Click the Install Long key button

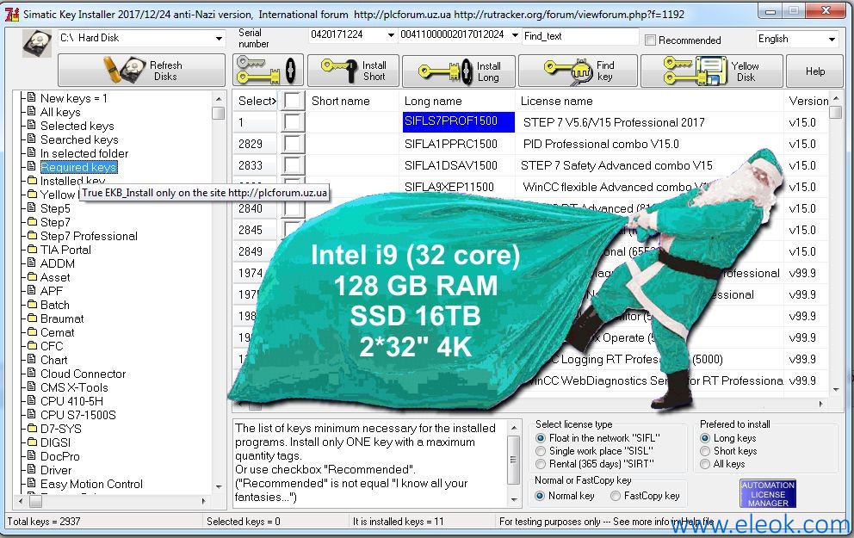[459, 71]
